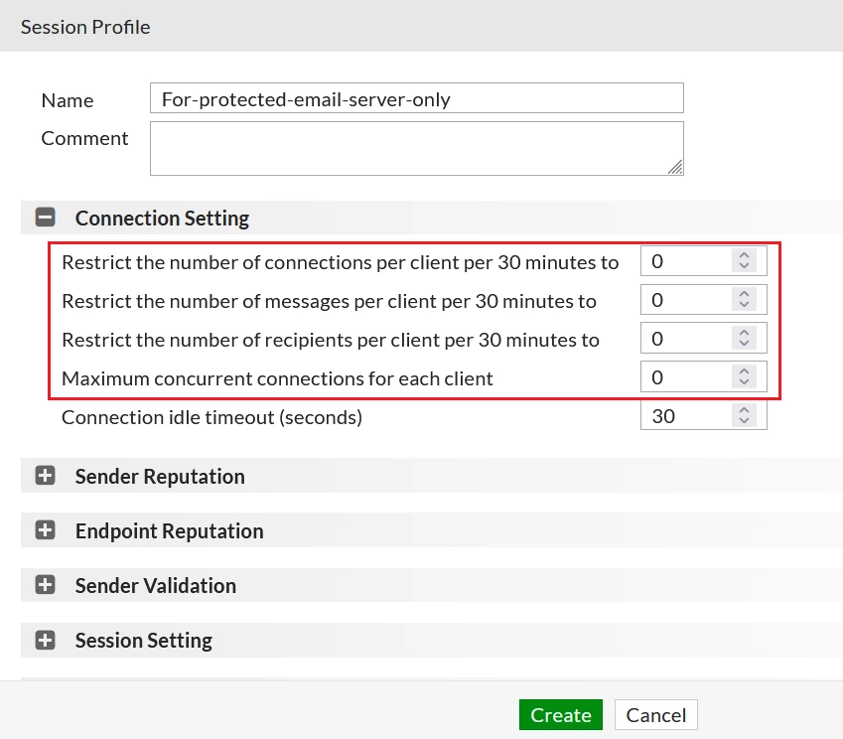Expand the Session Setting section
This screenshot has height=739, width=843.
45,640
